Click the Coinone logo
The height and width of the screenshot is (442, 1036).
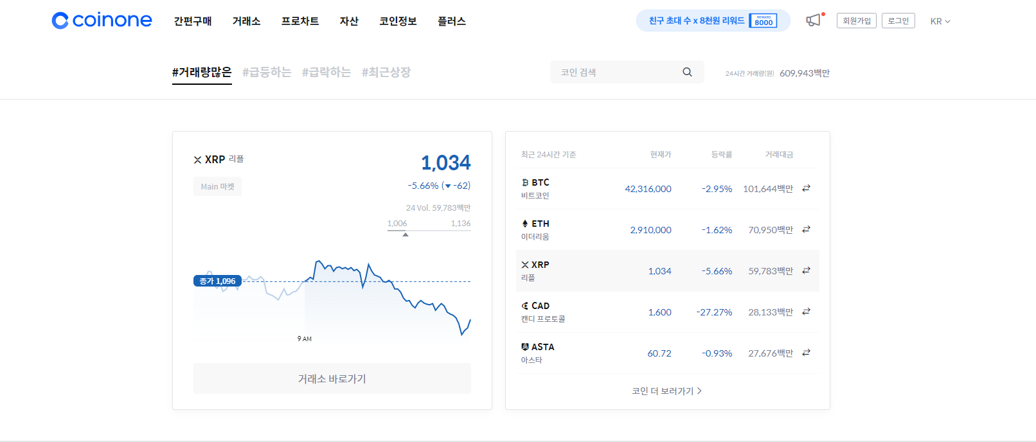(102, 21)
